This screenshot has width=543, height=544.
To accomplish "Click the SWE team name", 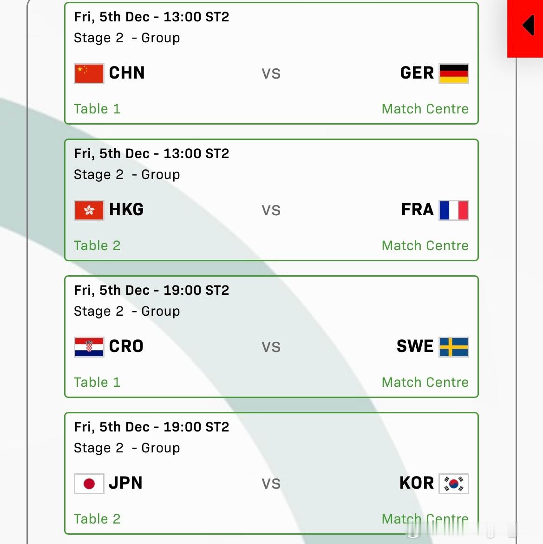I will 415,346.
